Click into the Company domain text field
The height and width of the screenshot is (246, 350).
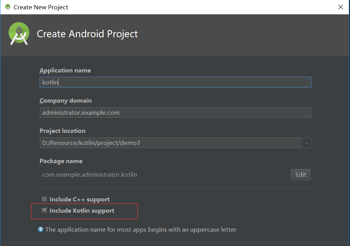click(175, 112)
